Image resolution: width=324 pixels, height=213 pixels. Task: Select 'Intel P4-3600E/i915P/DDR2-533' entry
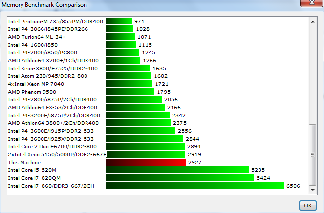coord(51,131)
